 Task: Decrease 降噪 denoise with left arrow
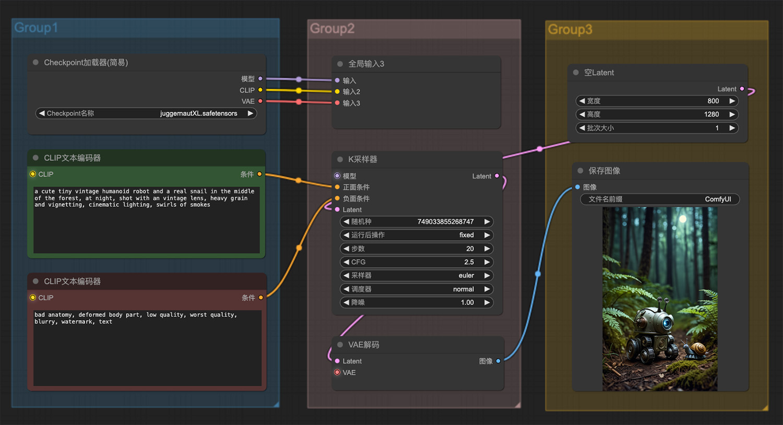[x=346, y=302]
